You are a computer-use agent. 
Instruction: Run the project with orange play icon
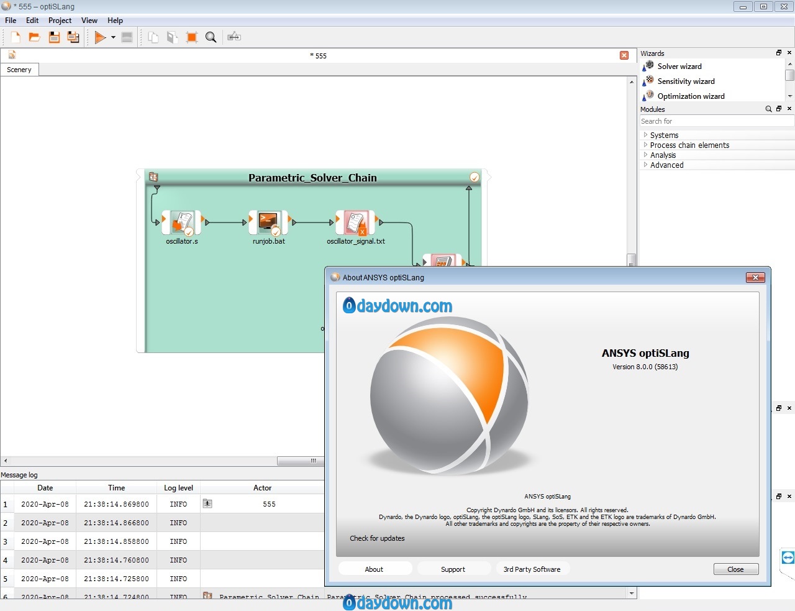click(100, 37)
